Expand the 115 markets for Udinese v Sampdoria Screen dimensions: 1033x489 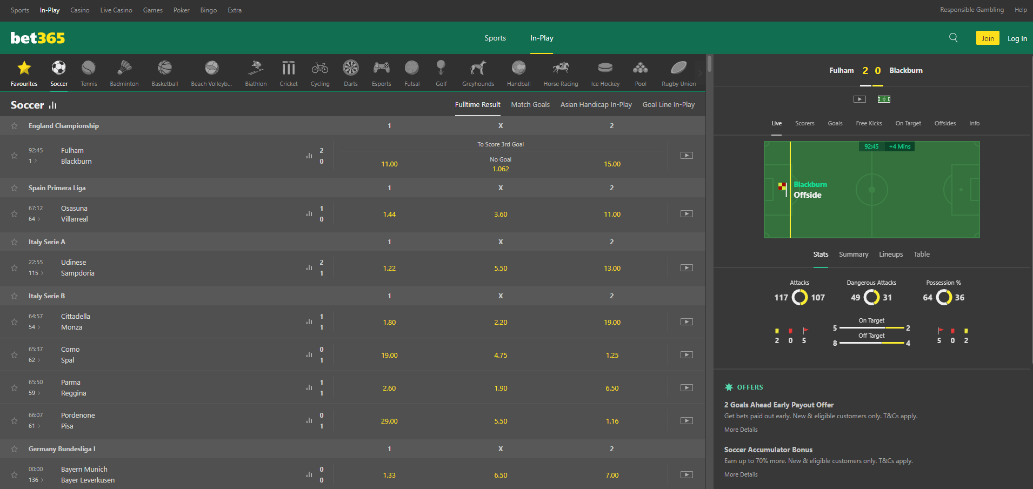(36, 273)
